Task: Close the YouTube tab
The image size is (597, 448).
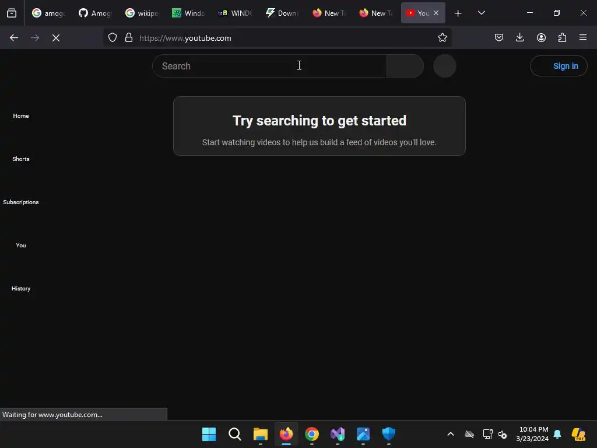Action: [x=436, y=13]
